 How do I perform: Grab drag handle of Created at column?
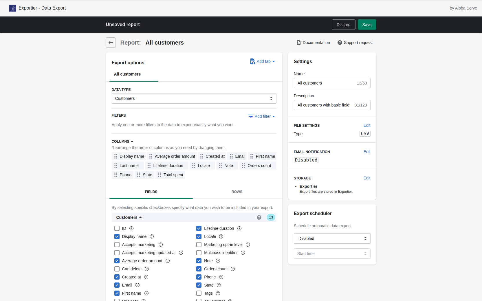click(x=202, y=156)
